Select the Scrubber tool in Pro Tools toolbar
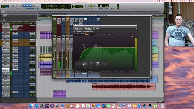Image resolution: width=194 pixels, height=109 pixels. pyautogui.click(x=34, y=5)
